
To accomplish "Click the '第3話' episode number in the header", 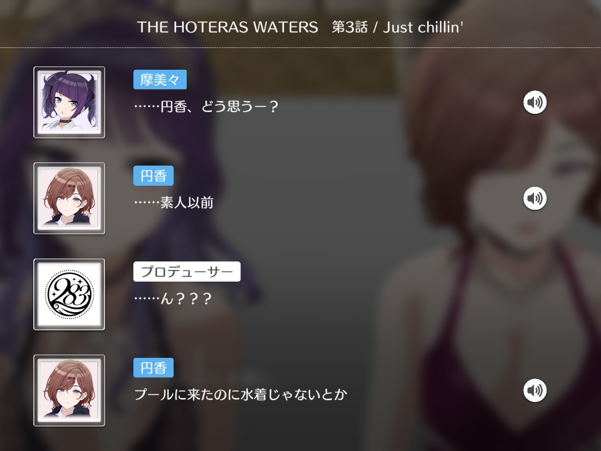I will 349,27.
